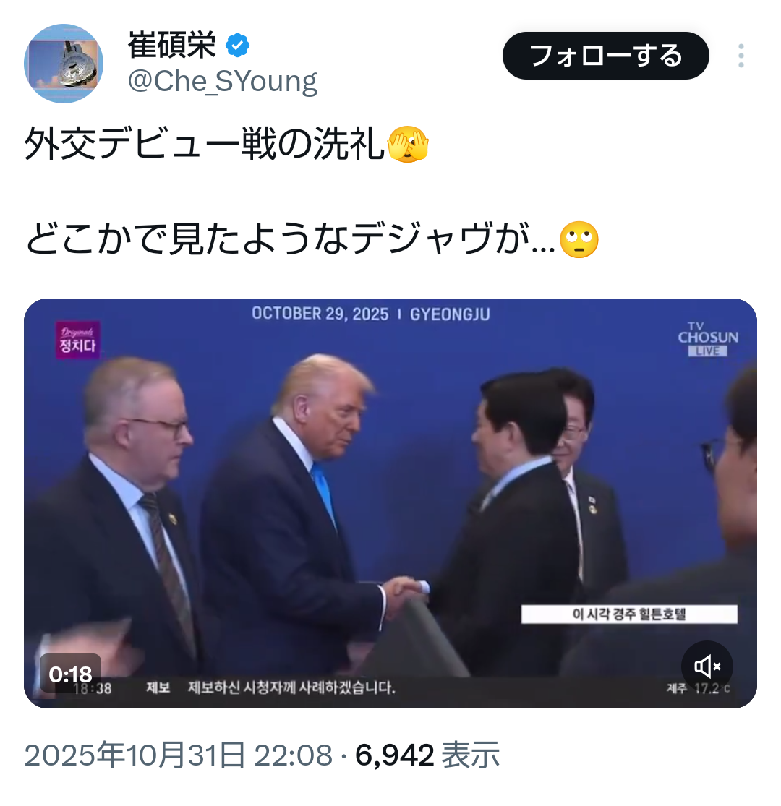This screenshot has width=781, height=806.
Task: Tap the フォローする follow button
Action: coord(606,56)
